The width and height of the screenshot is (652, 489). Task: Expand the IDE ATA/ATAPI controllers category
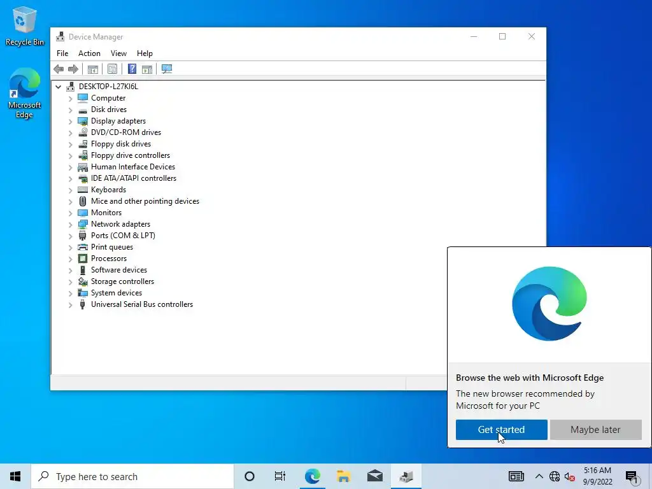[x=70, y=179]
